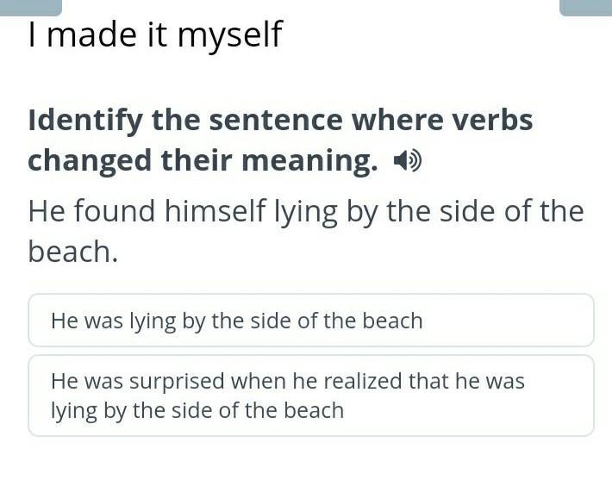Screen dimensions: 612x492
Task: Select the answer starting 'He was surprised when'
Action: [311, 395]
